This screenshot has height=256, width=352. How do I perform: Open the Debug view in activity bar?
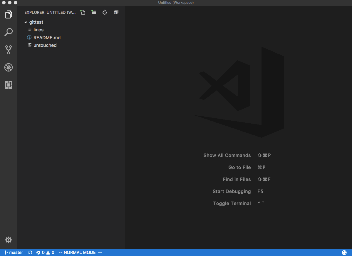click(9, 67)
